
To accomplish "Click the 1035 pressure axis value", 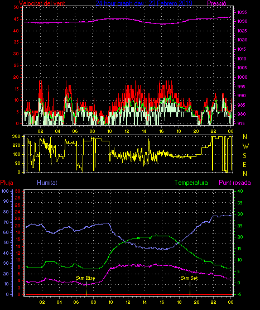I will 242,12.
